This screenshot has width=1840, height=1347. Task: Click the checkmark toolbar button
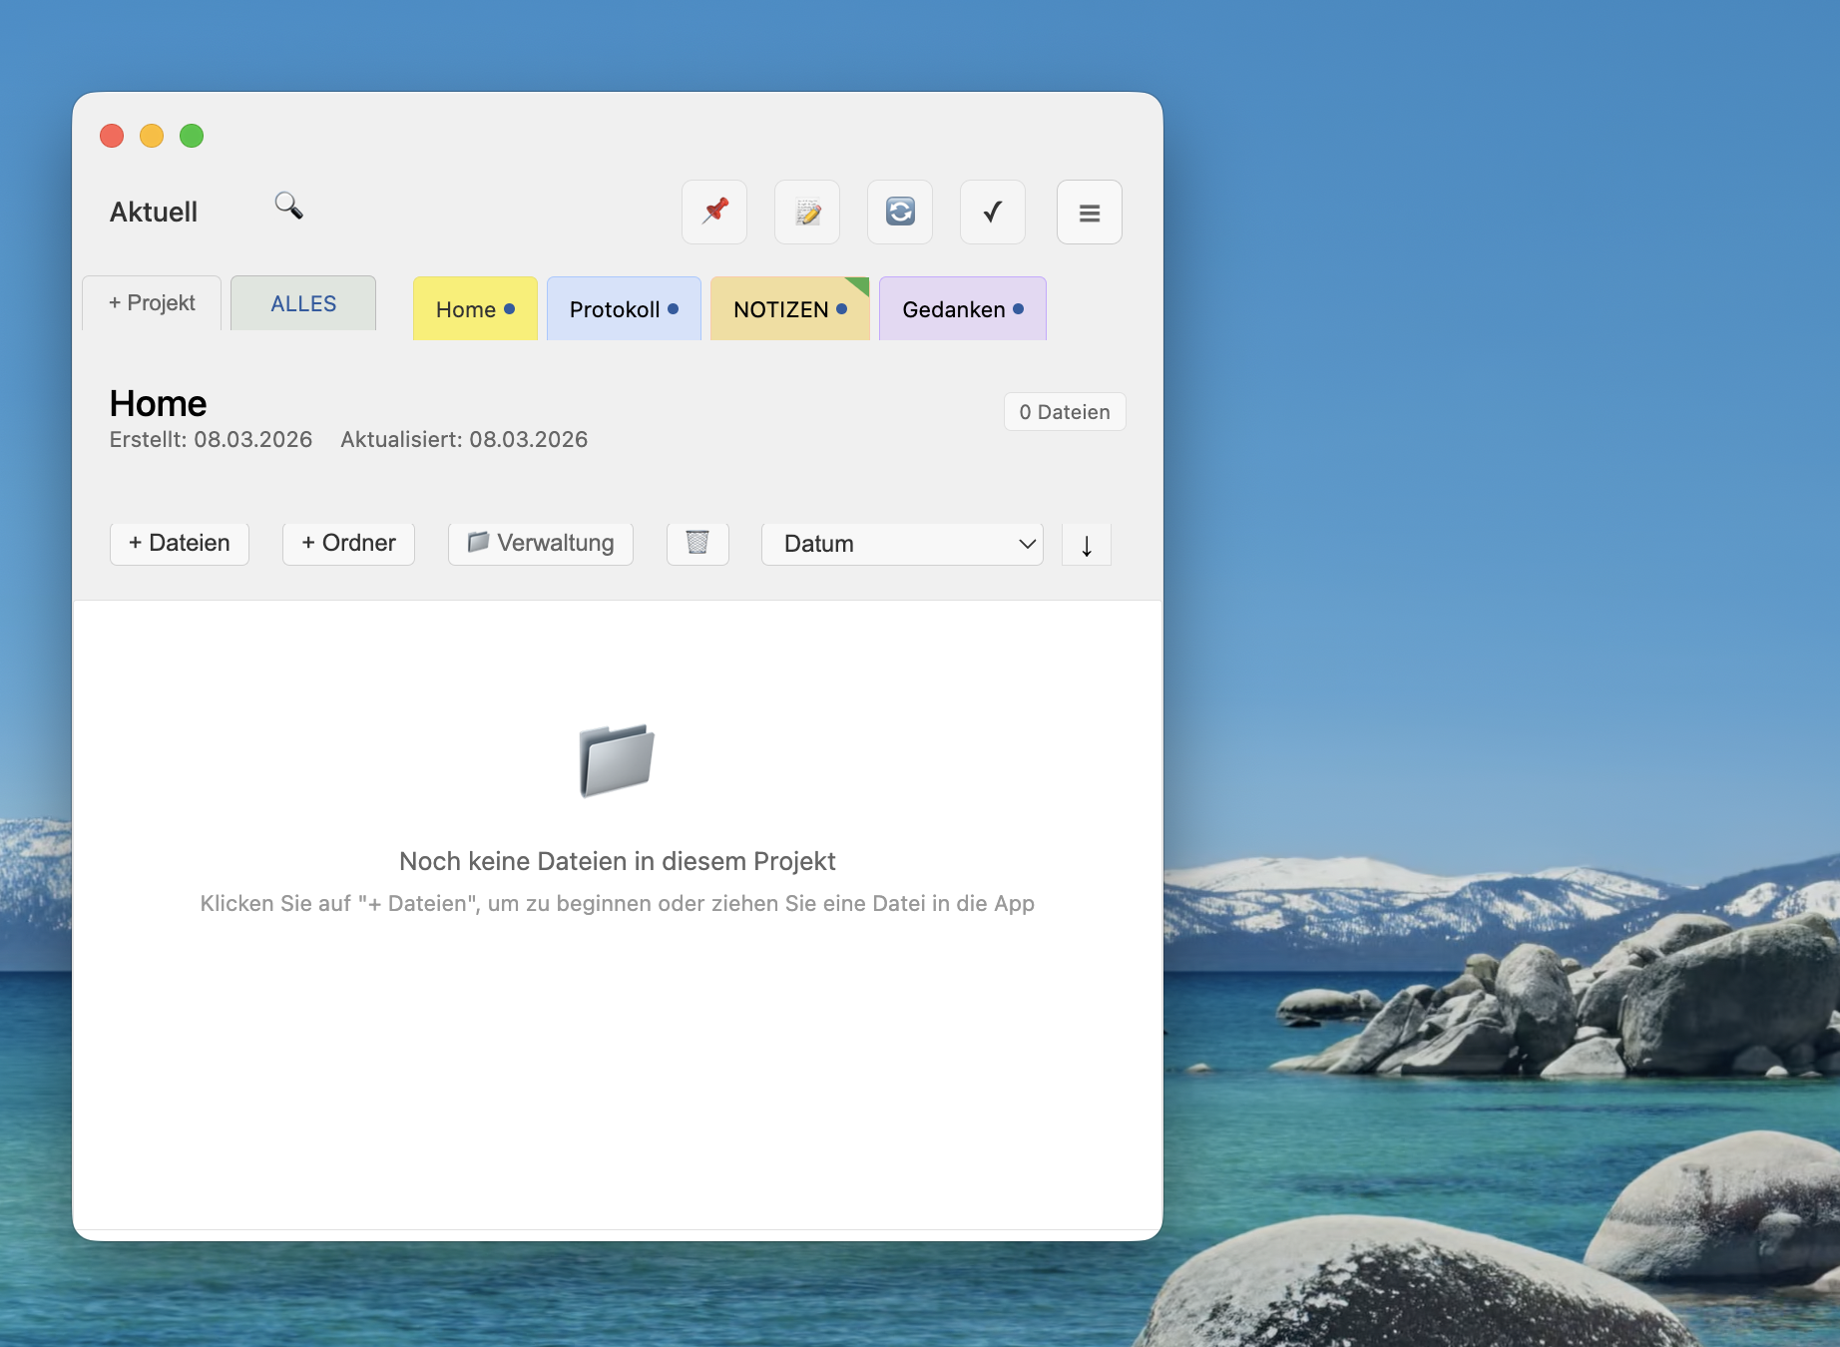993,212
